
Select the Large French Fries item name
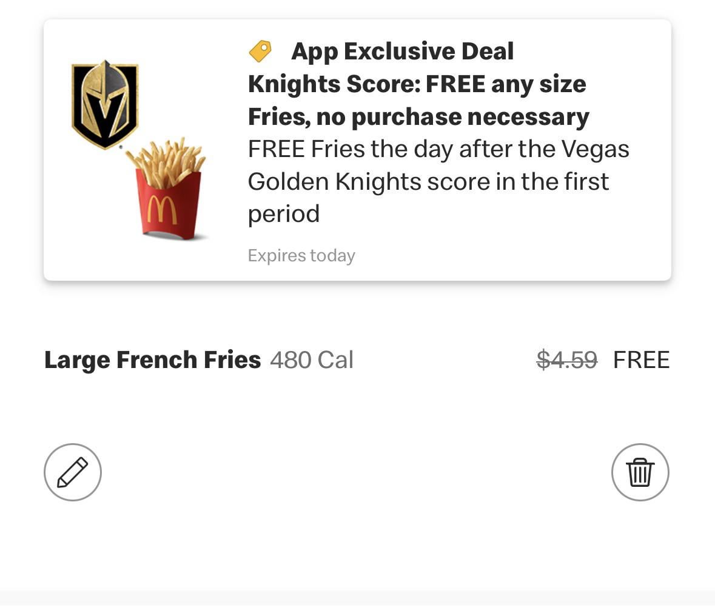(152, 360)
